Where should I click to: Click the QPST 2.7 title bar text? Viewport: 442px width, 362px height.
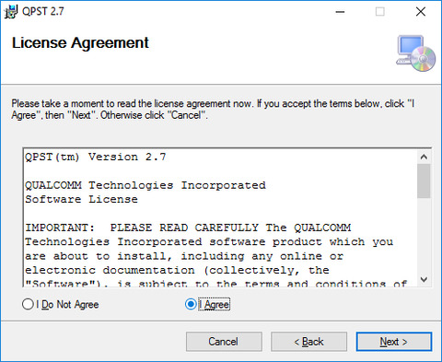[x=43, y=12]
